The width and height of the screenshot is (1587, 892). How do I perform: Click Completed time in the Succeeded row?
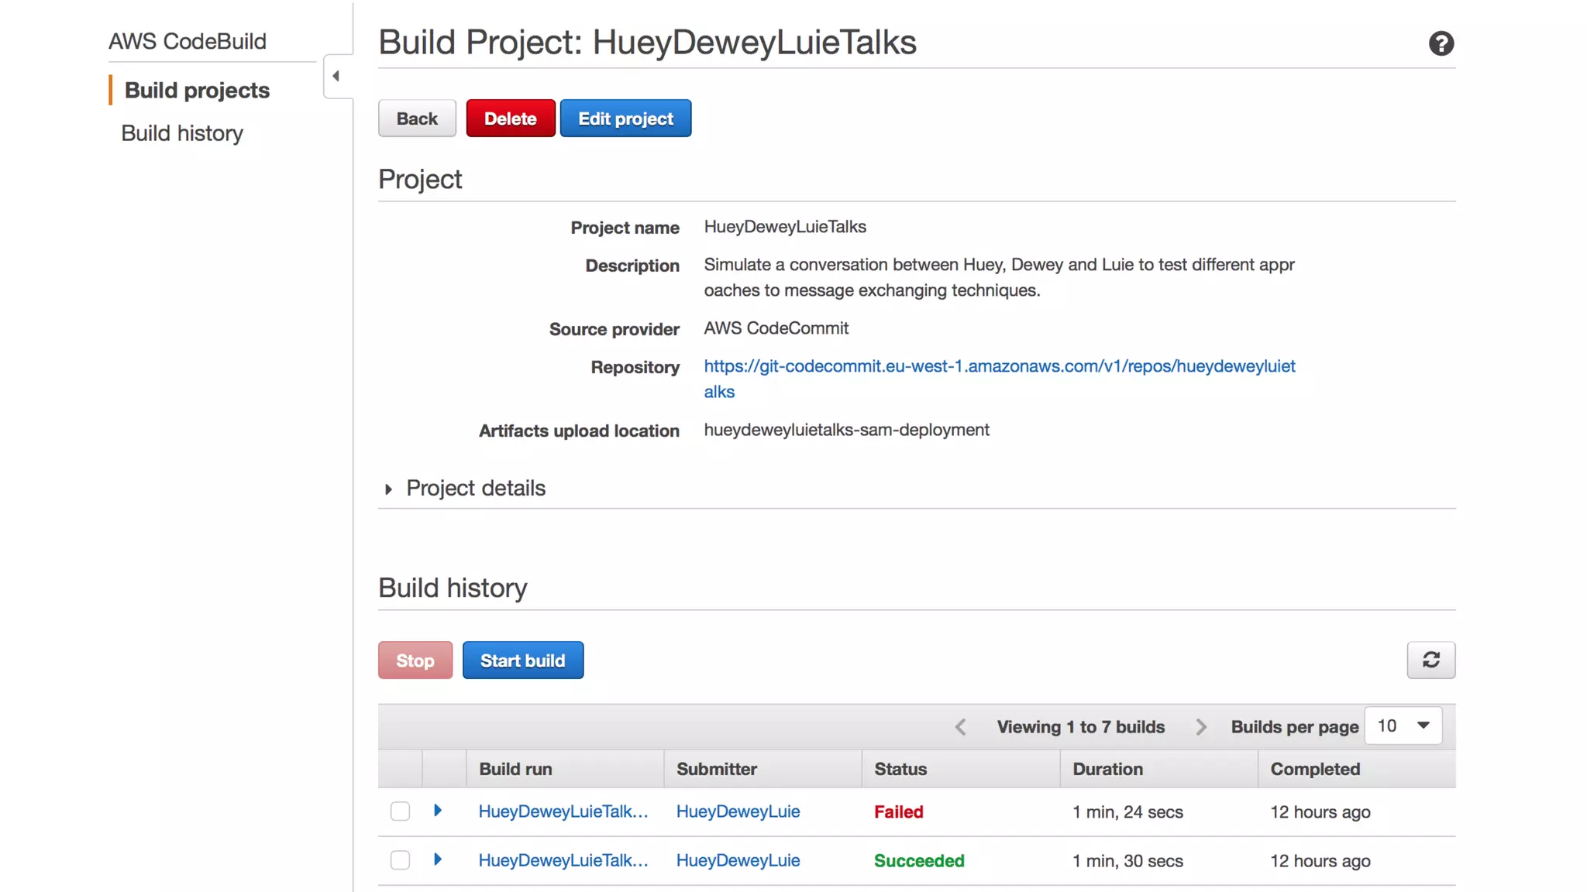1320,860
